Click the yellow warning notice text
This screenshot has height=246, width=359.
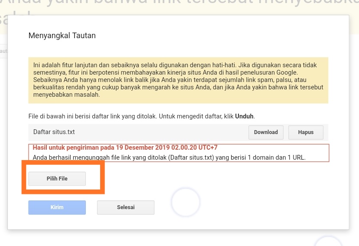pos(178,80)
